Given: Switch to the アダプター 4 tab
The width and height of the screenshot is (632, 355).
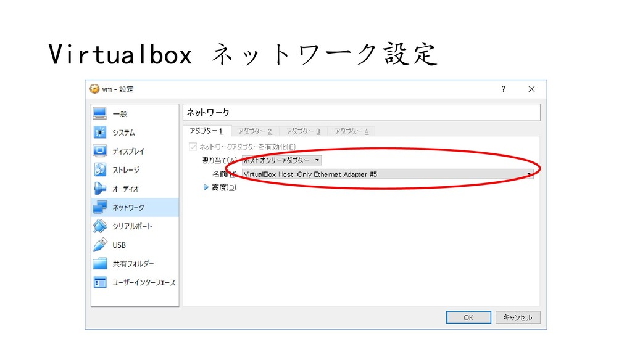Looking at the screenshot, I should click(x=351, y=131).
